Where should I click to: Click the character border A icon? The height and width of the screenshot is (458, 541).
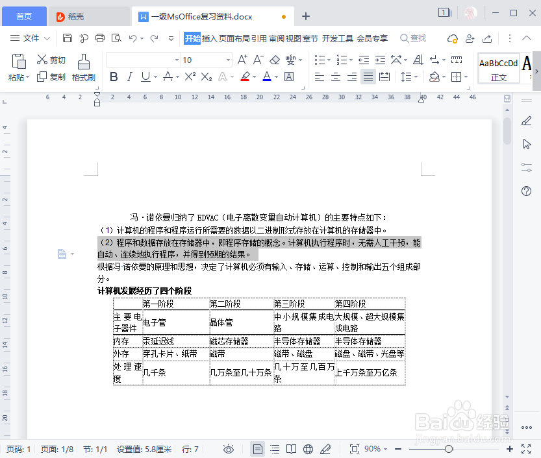(x=289, y=77)
